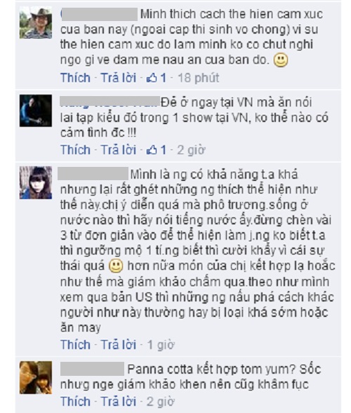
Task: Click smiley emoji in first comment
Action: point(281,60)
